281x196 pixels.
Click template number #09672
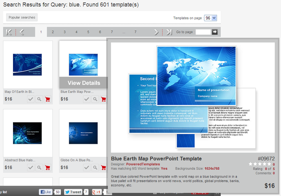pos(266,159)
